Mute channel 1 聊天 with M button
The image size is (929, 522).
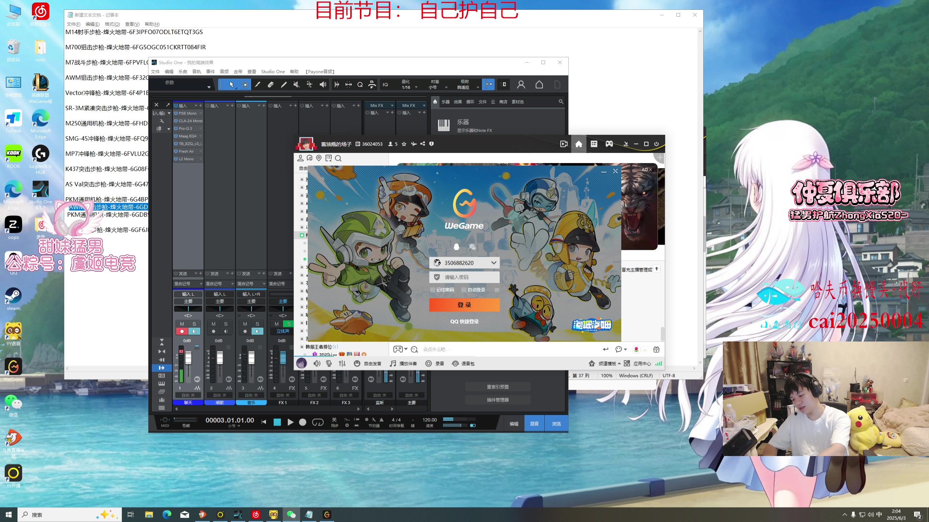[x=182, y=324]
